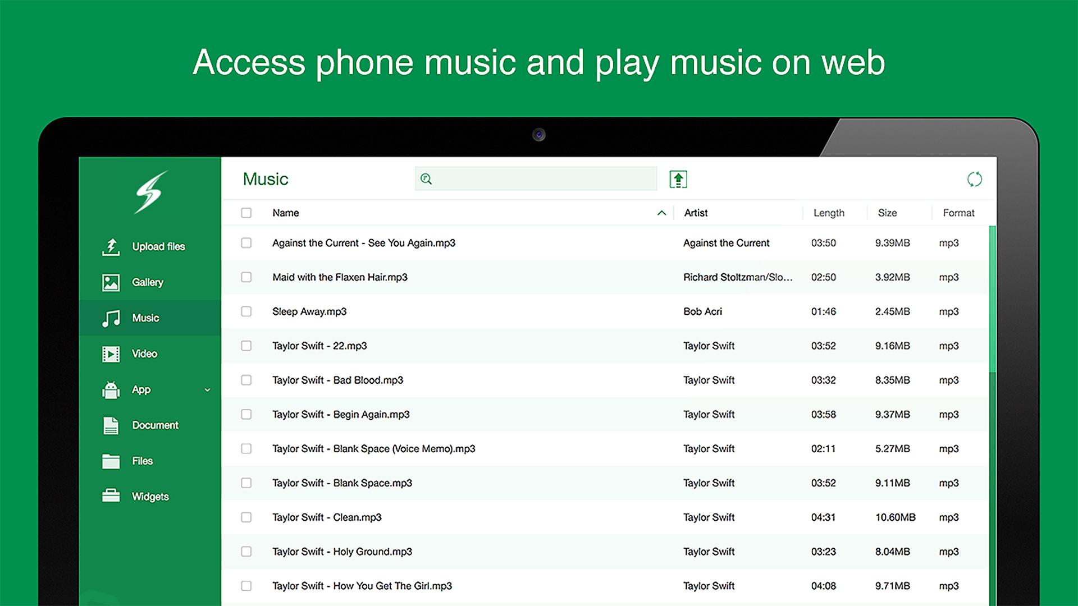Check How You Get The Girl.mp3

[x=246, y=586]
